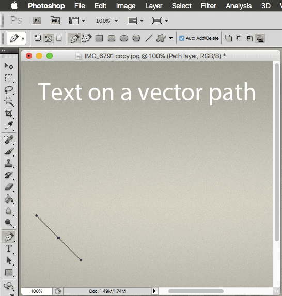
Task: Select the Move tool
Action: 9,66
